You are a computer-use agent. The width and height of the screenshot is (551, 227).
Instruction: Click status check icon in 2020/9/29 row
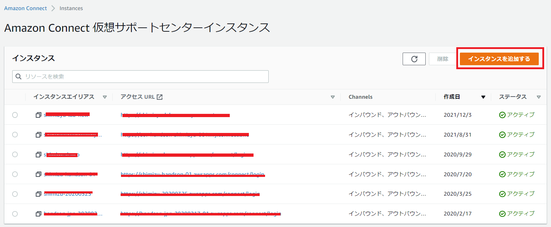click(x=502, y=155)
